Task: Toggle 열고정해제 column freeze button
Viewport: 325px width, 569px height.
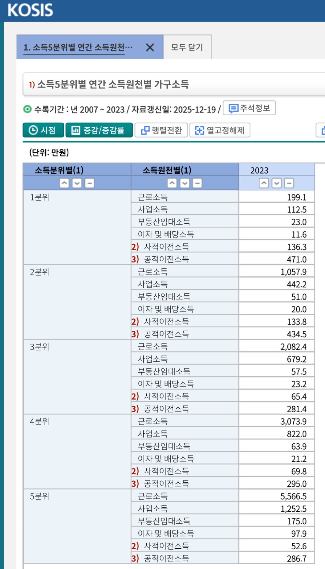Action: click(x=220, y=130)
